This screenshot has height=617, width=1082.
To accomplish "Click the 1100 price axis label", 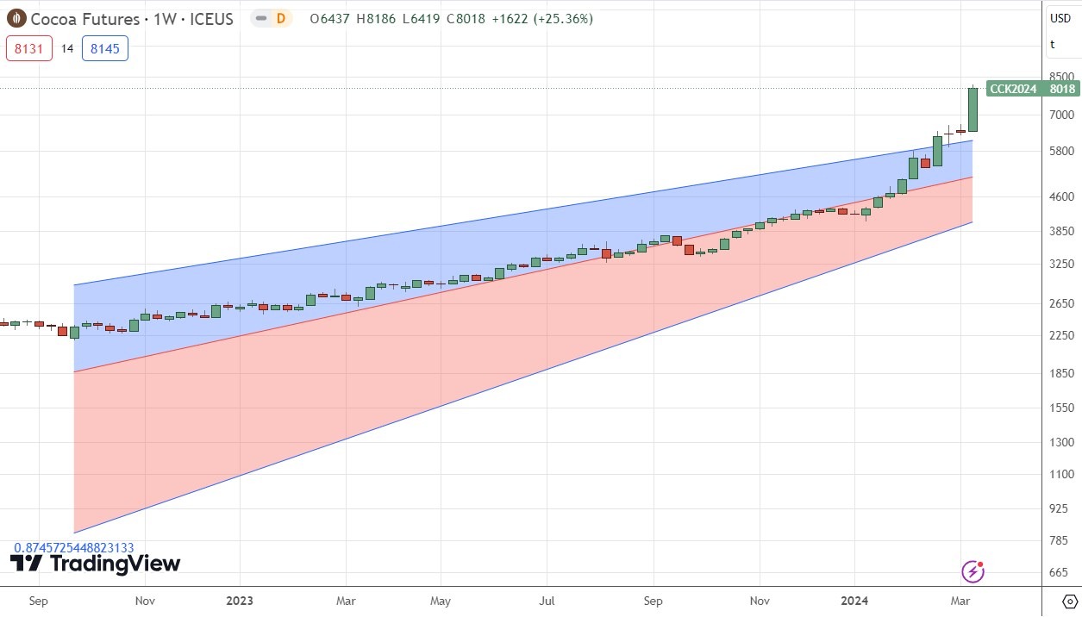I will click(1061, 474).
